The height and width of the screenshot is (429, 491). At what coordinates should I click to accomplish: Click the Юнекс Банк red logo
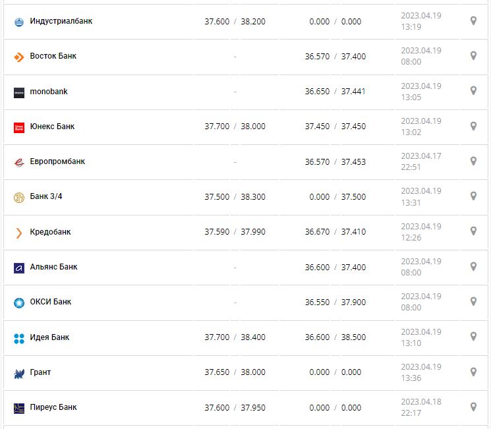(x=19, y=127)
